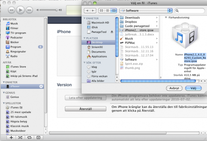
Task: Add a new playlist with plus button
Action: 11,138
